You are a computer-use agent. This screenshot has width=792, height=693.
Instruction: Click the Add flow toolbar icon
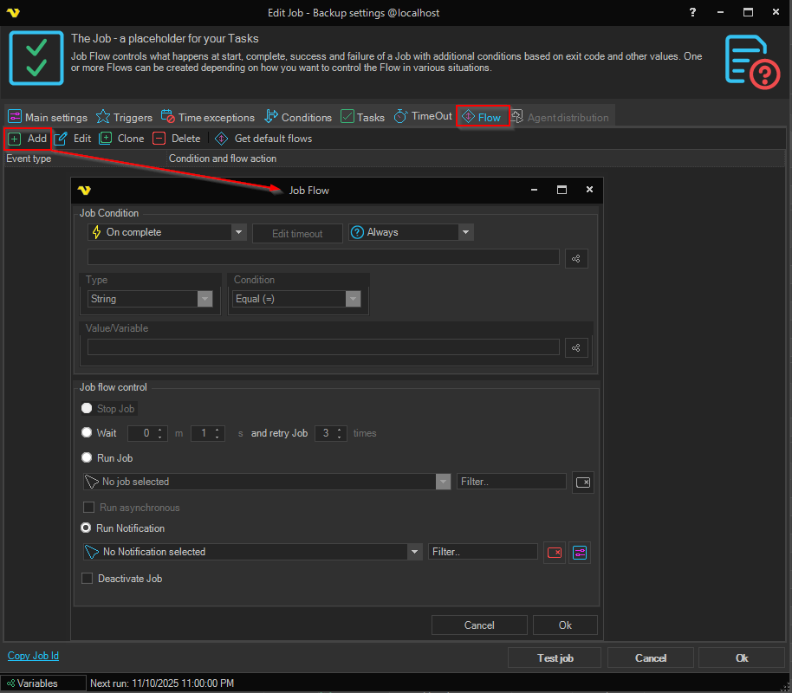point(15,139)
